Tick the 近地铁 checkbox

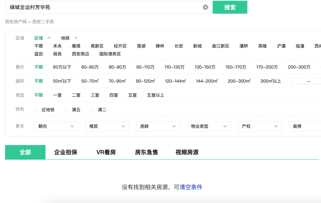coord(37,110)
